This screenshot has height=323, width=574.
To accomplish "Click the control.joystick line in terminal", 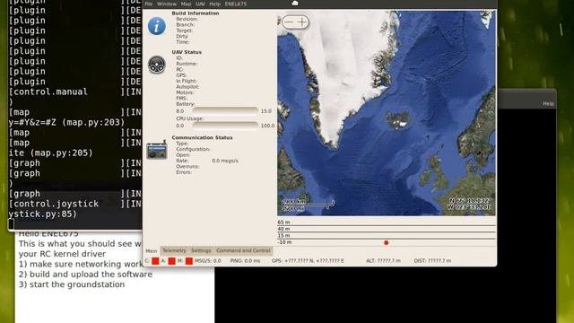I will [x=74, y=204].
